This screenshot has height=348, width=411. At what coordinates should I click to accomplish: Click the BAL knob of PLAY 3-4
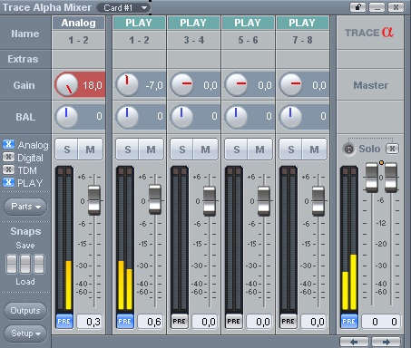pos(181,117)
